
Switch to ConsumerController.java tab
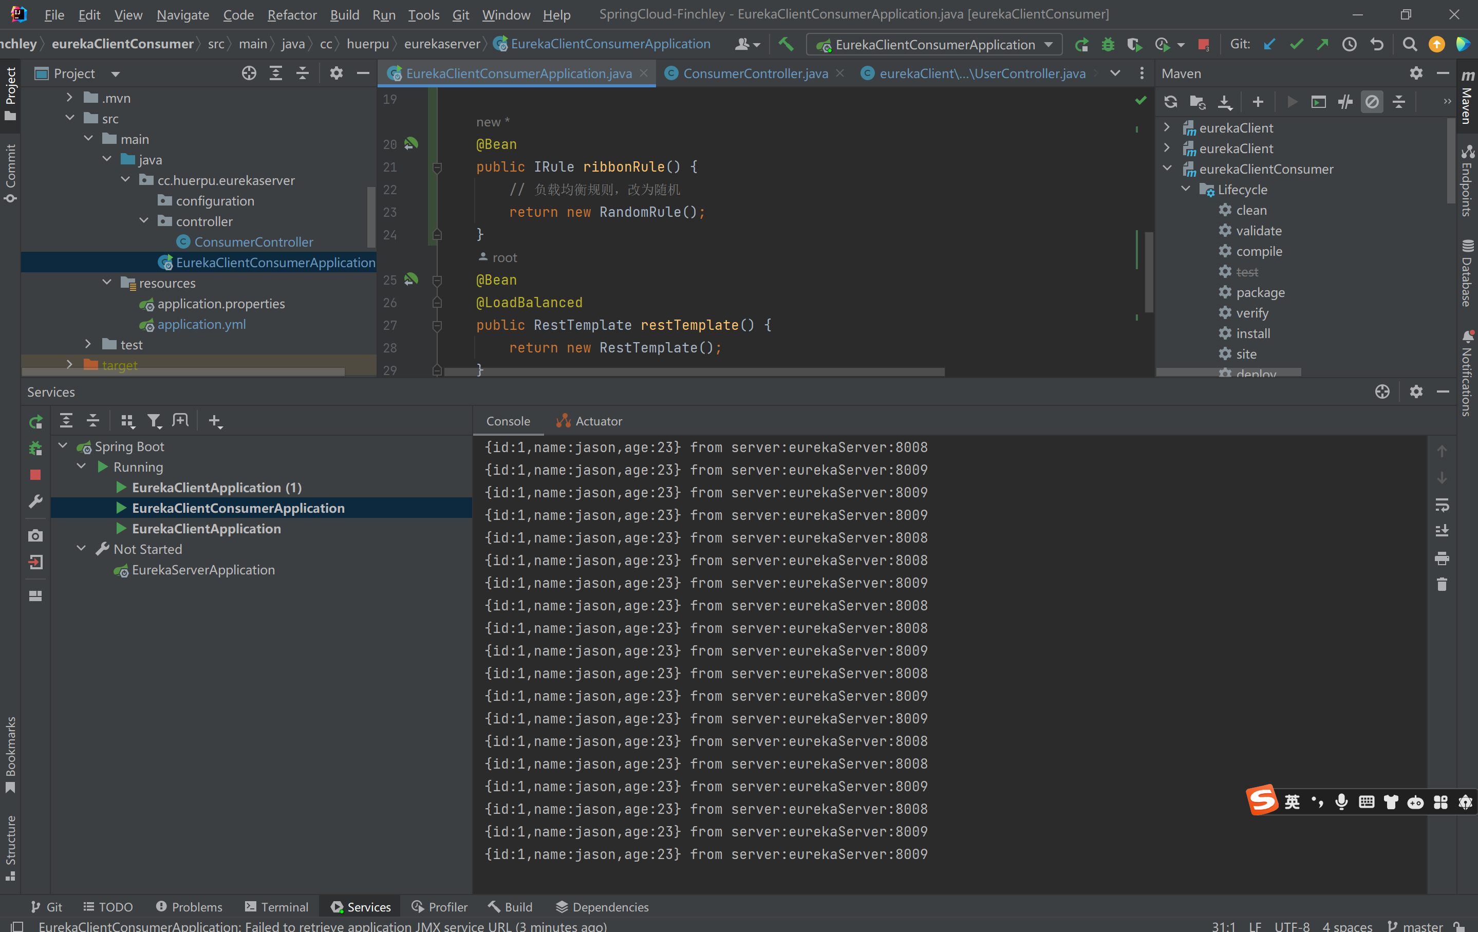pos(755,73)
